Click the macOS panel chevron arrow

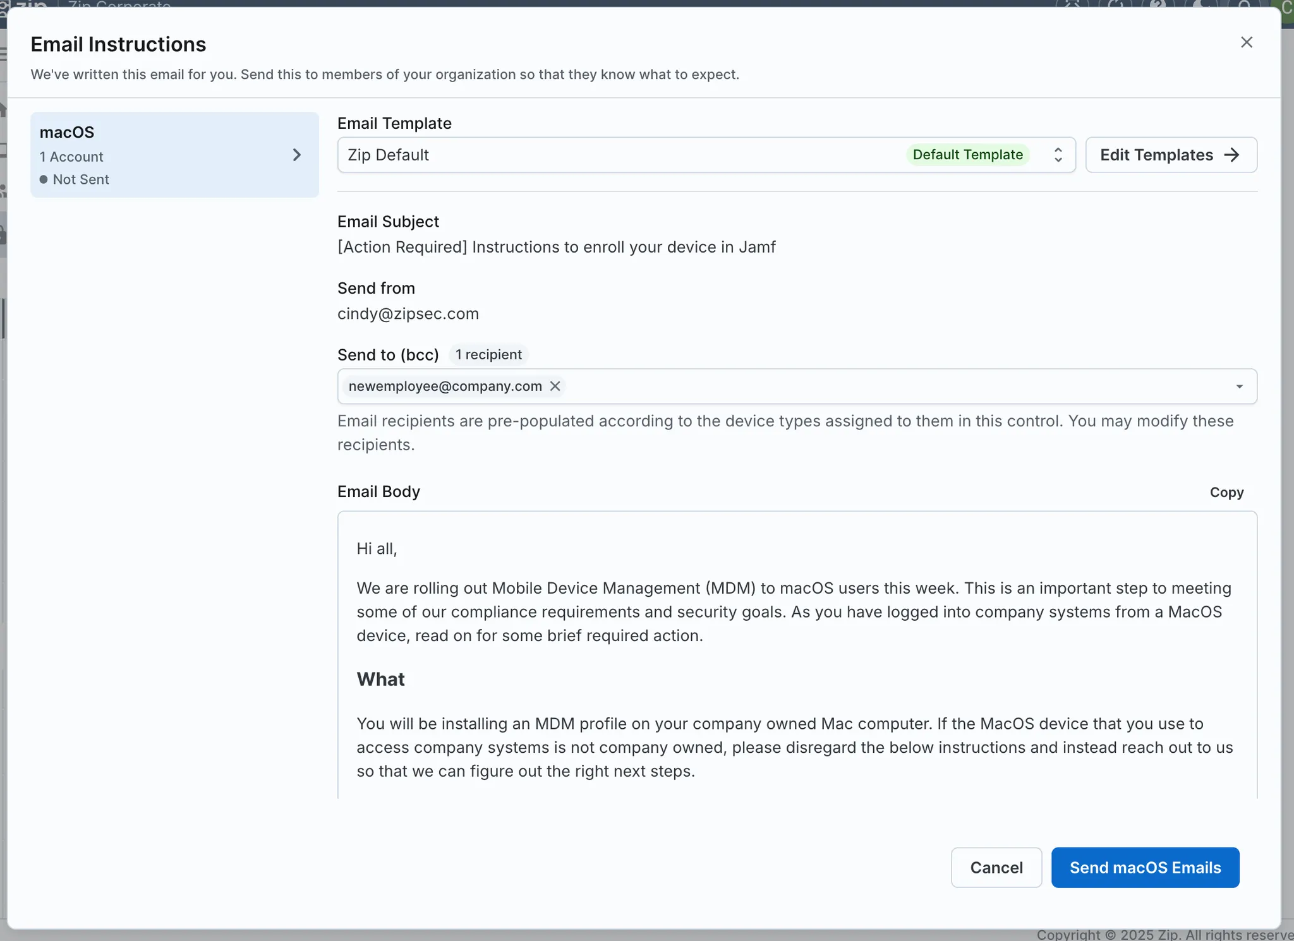click(297, 155)
